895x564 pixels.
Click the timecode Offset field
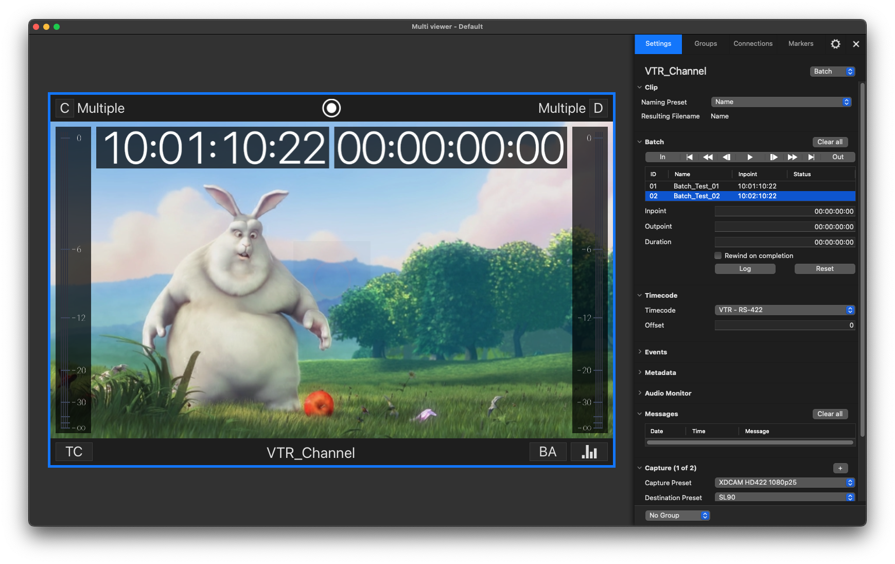(x=785, y=326)
